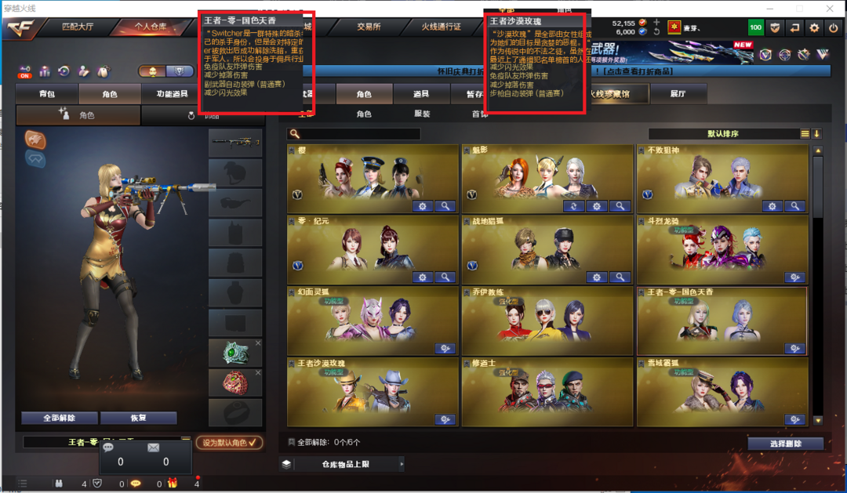Click the ranking podium icon above 背包 tab
The width and height of the screenshot is (847, 493).
[45, 71]
